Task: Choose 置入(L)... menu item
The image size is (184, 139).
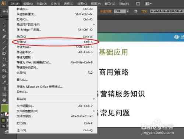Action: 53,80
